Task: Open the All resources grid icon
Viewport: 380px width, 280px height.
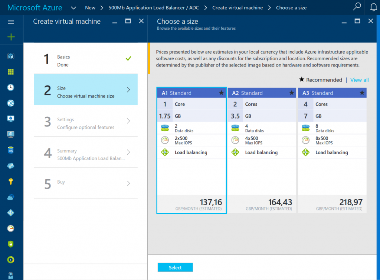Action: click(x=12, y=72)
